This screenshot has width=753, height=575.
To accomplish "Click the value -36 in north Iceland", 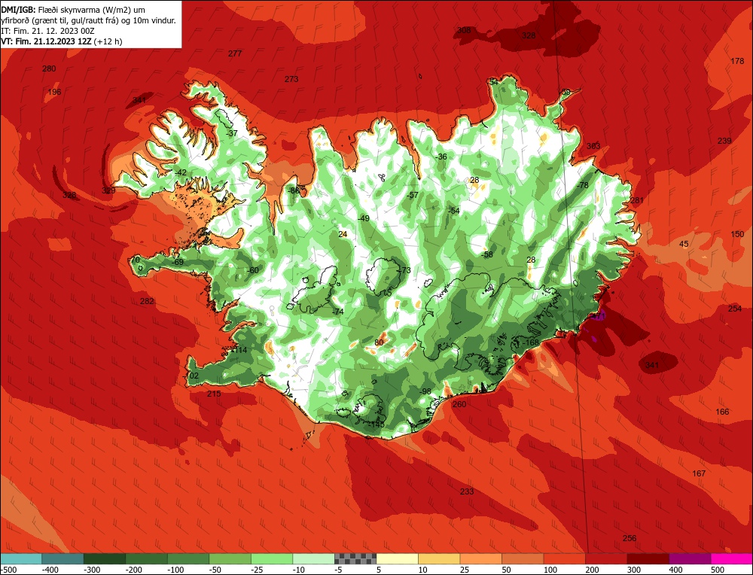I will coord(441,157).
